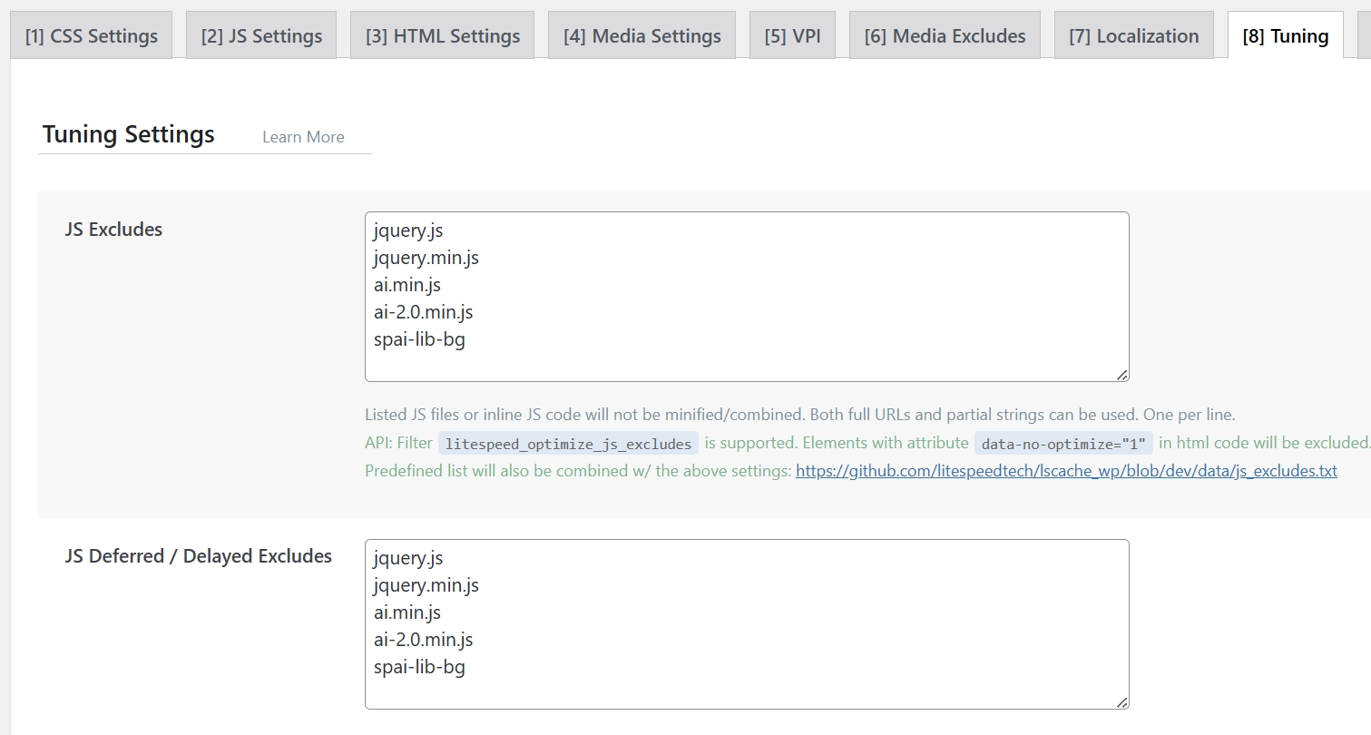Open the [5] VPI tab
Screen dimensions: 1371x735
point(792,36)
